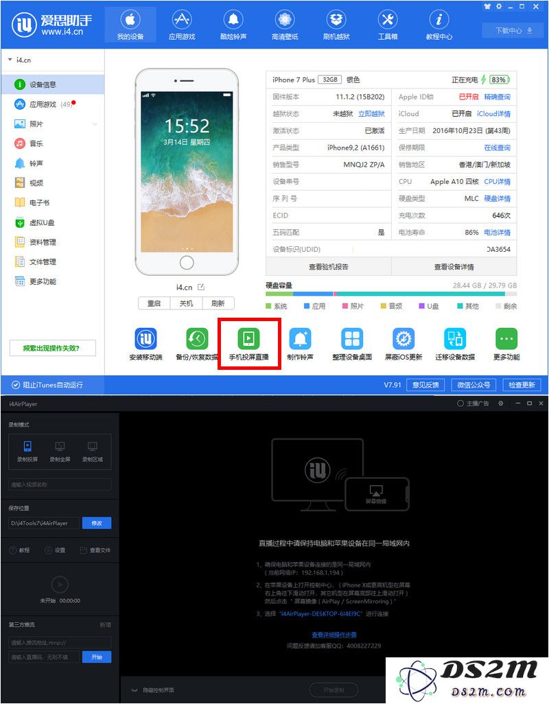Open 教程 tutorial in i4AirPlayer panel
Viewport: 549px width, 704px height.
pyautogui.click(x=20, y=550)
